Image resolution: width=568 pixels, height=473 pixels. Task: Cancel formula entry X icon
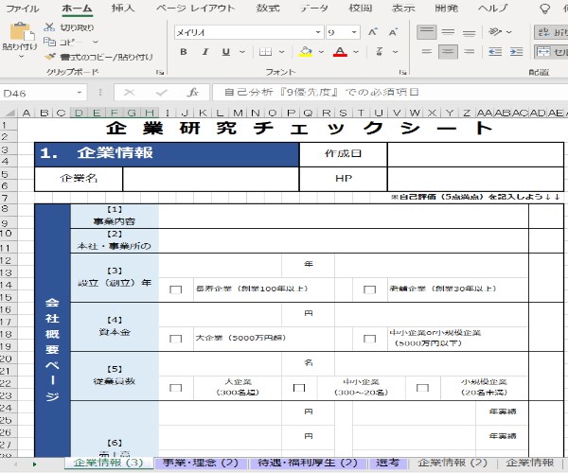coord(130,93)
